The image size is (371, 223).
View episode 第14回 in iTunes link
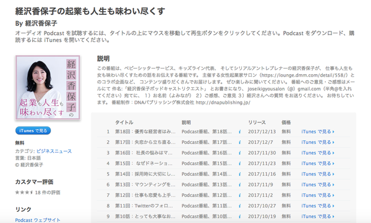pos(318,174)
